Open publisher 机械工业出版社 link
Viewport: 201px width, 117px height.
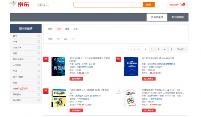pos(155,67)
